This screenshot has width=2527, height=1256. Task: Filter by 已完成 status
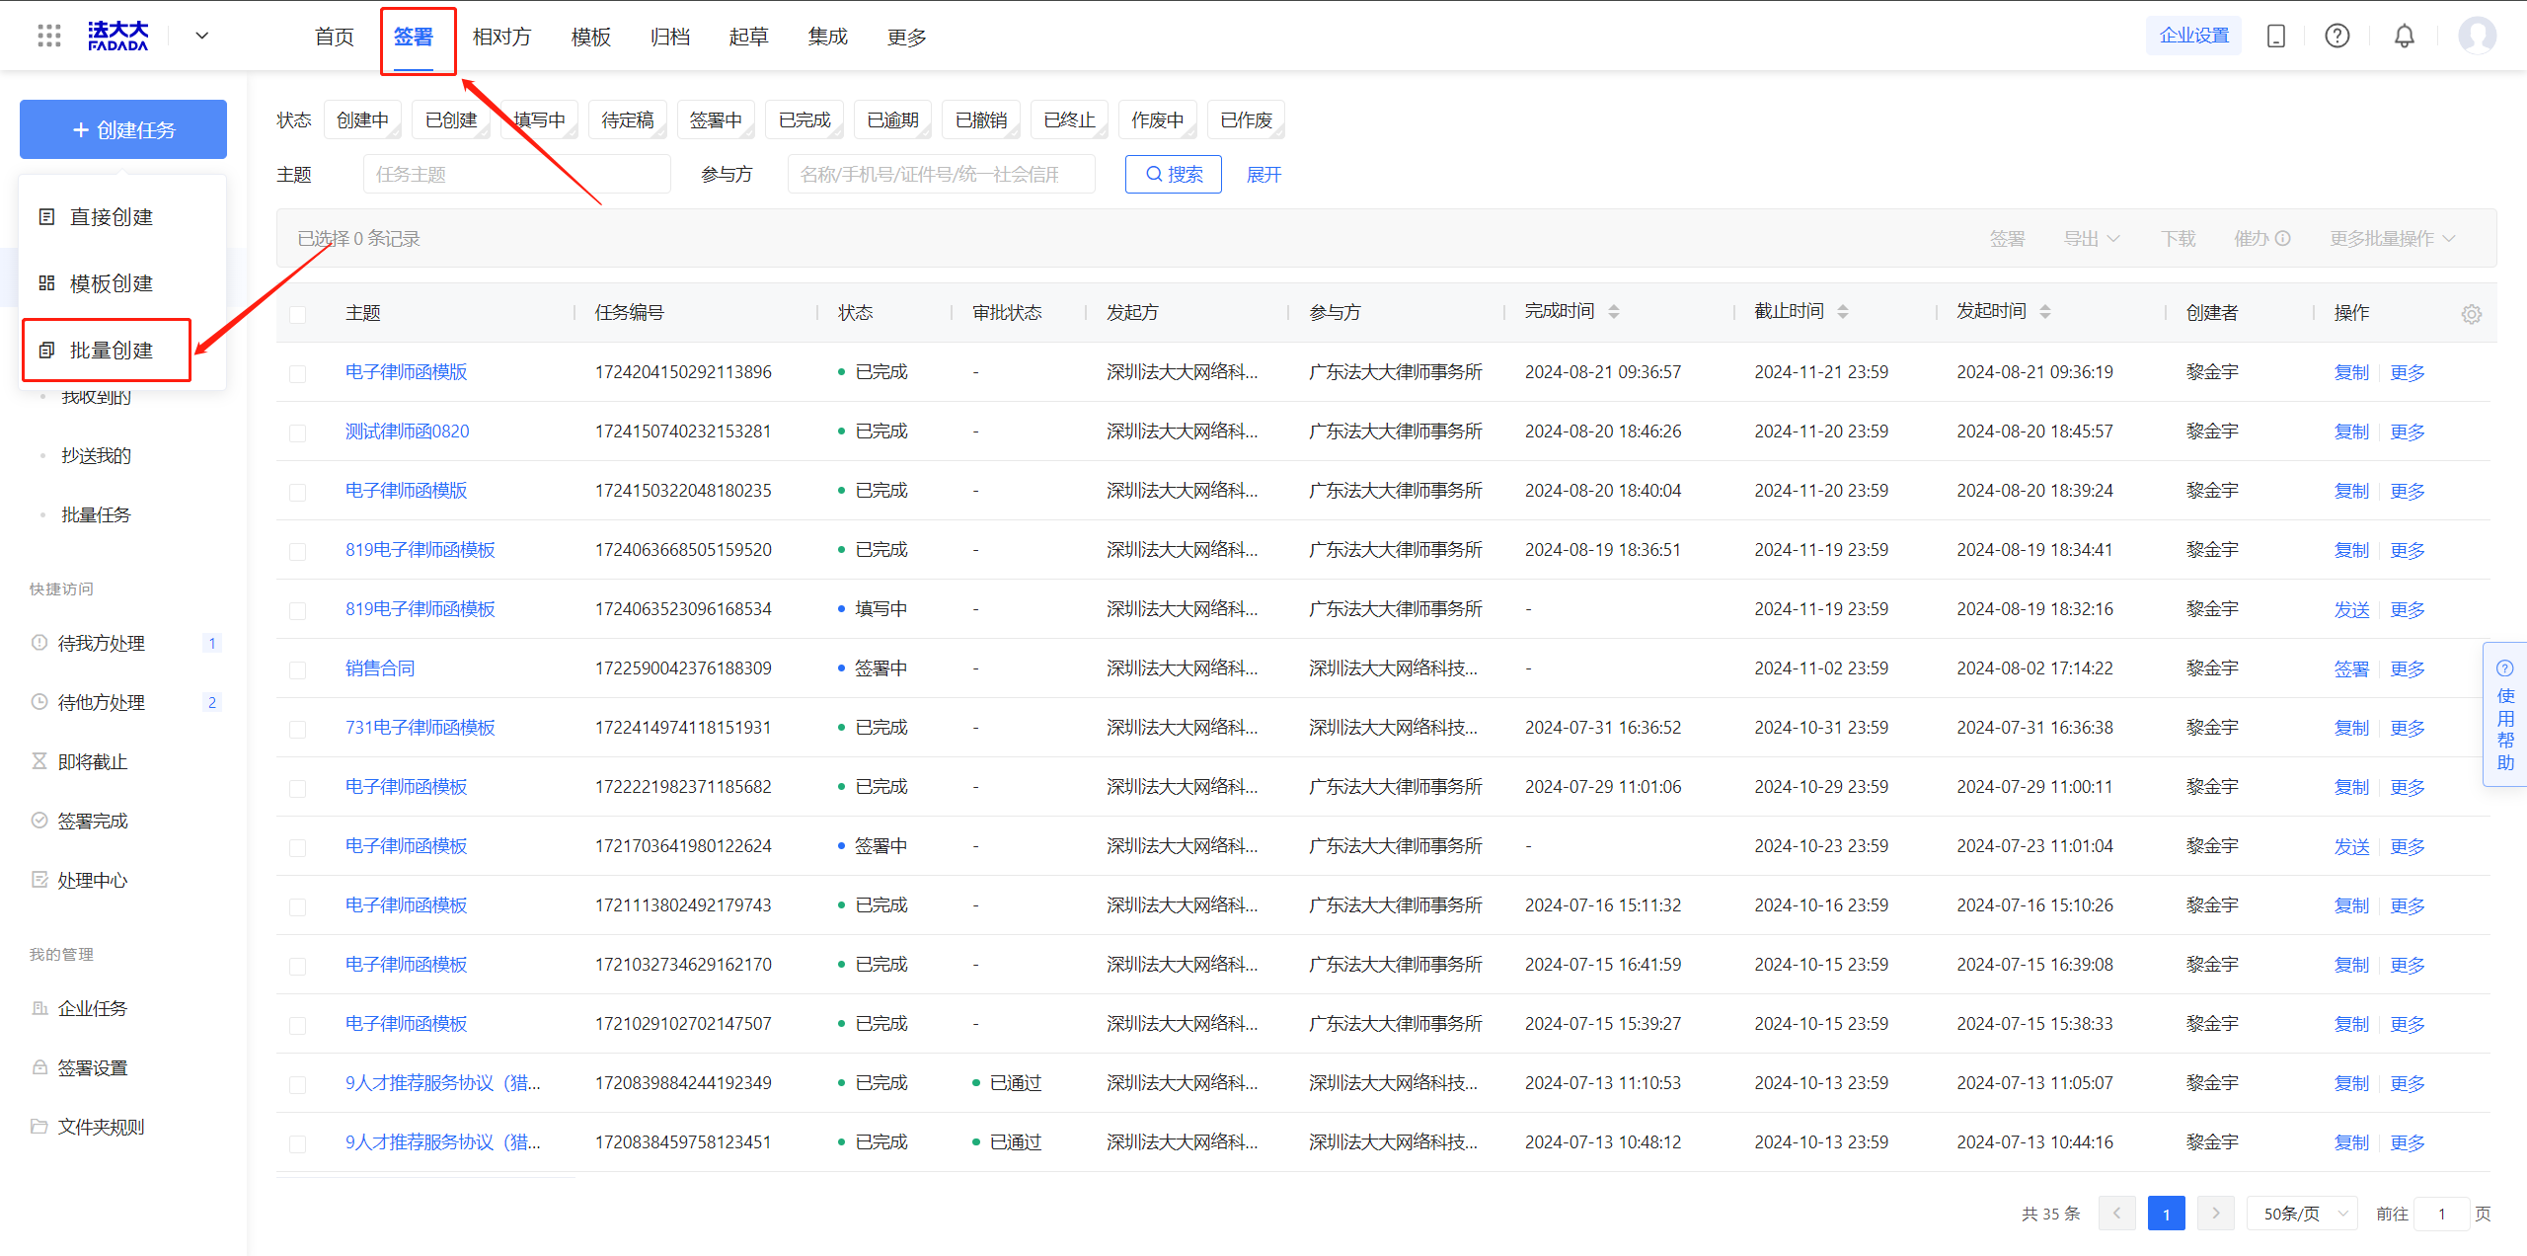tap(804, 120)
